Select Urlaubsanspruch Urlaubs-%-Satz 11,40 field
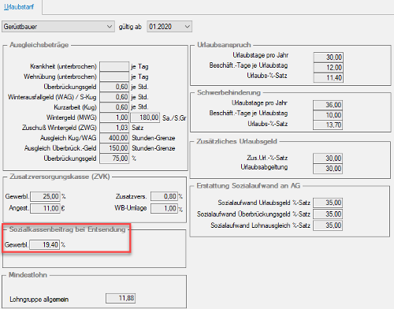The width and height of the screenshot is (394, 309). tap(329, 78)
